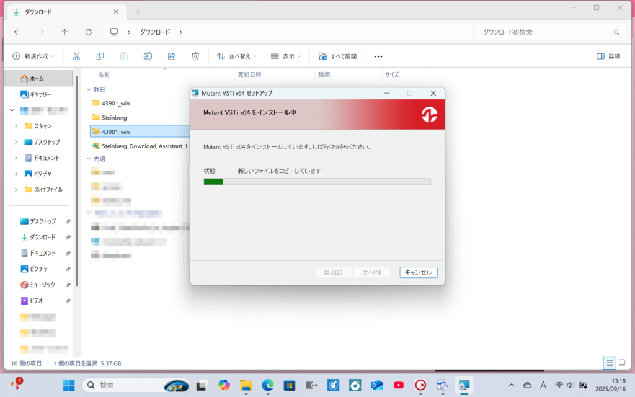Viewport: 635px width, 397px height.
Task: Click the ダウンロードの検索 search field
Action: pyautogui.click(x=546, y=32)
